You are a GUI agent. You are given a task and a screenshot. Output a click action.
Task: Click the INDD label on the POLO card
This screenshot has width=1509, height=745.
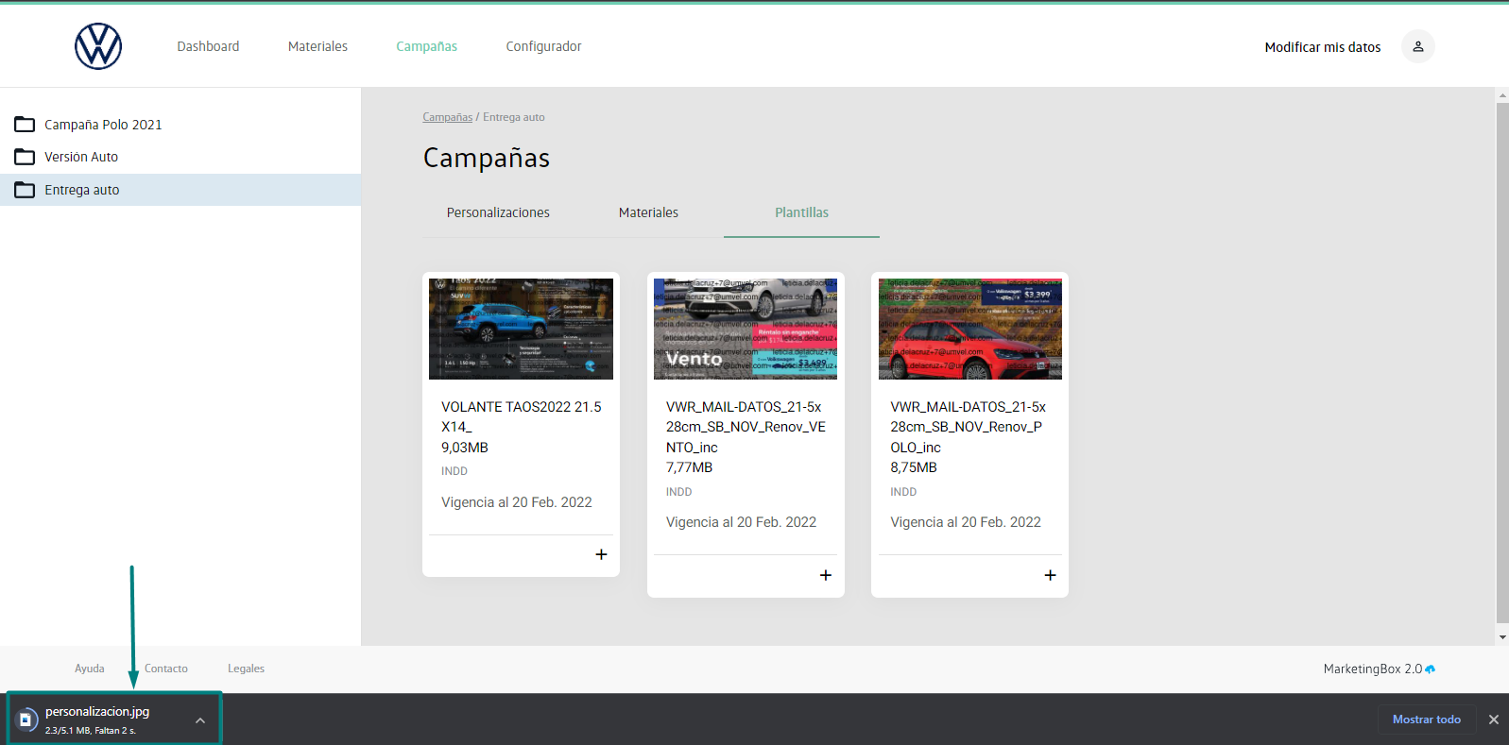pyautogui.click(x=903, y=492)
